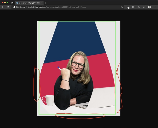
Task: Click the Not Secure warning icon
Action: 14,7
